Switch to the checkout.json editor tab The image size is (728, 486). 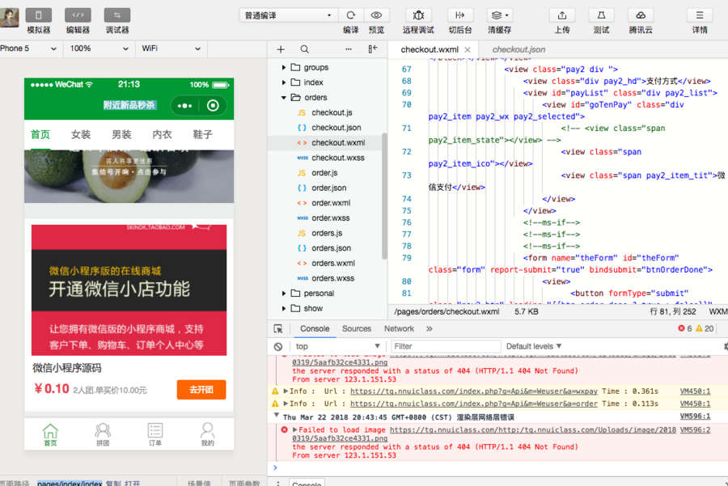point(518,49)
